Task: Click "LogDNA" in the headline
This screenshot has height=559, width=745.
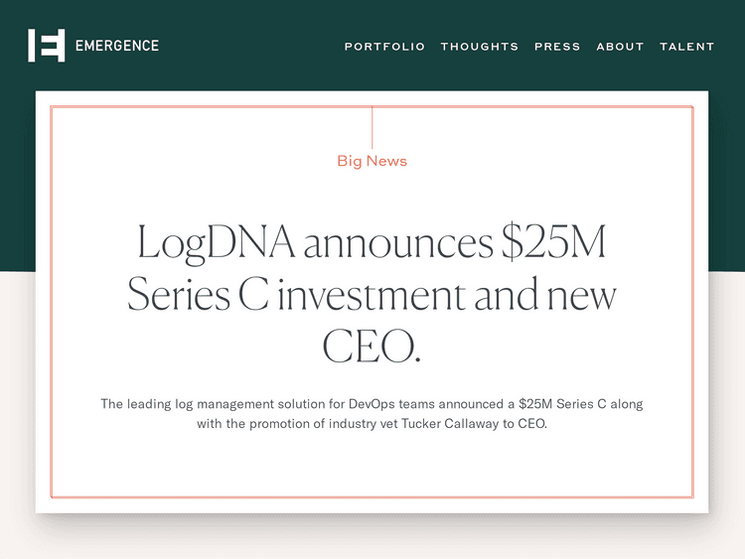Action: coord(216,243)
